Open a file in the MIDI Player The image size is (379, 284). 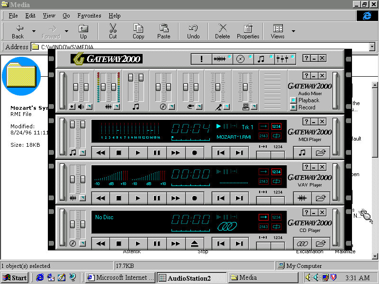(x=321, y=152)
